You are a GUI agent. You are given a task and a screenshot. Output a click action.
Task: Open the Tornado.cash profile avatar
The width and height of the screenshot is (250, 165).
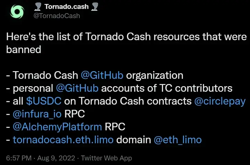16,11
